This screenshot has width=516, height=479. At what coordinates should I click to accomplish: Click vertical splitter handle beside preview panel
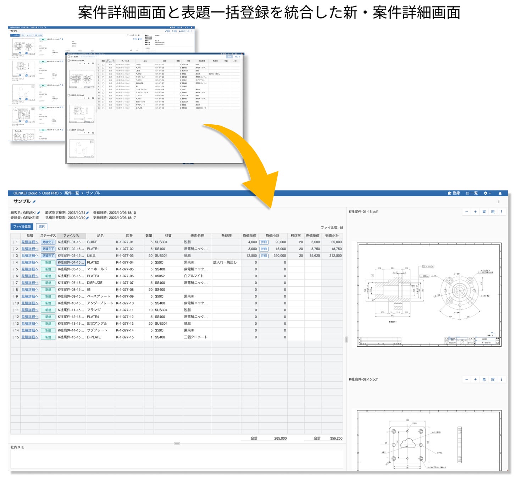[x=346, y=340]
